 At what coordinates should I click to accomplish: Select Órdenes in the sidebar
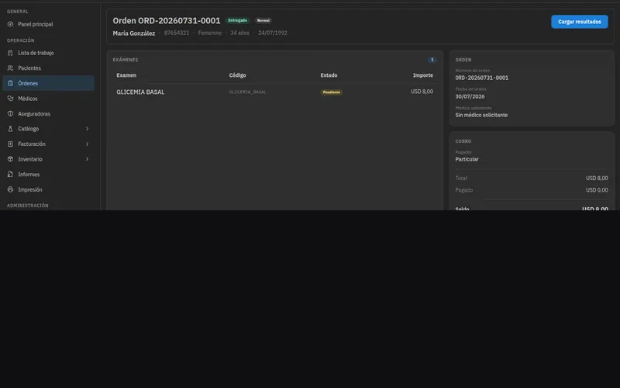49,83
